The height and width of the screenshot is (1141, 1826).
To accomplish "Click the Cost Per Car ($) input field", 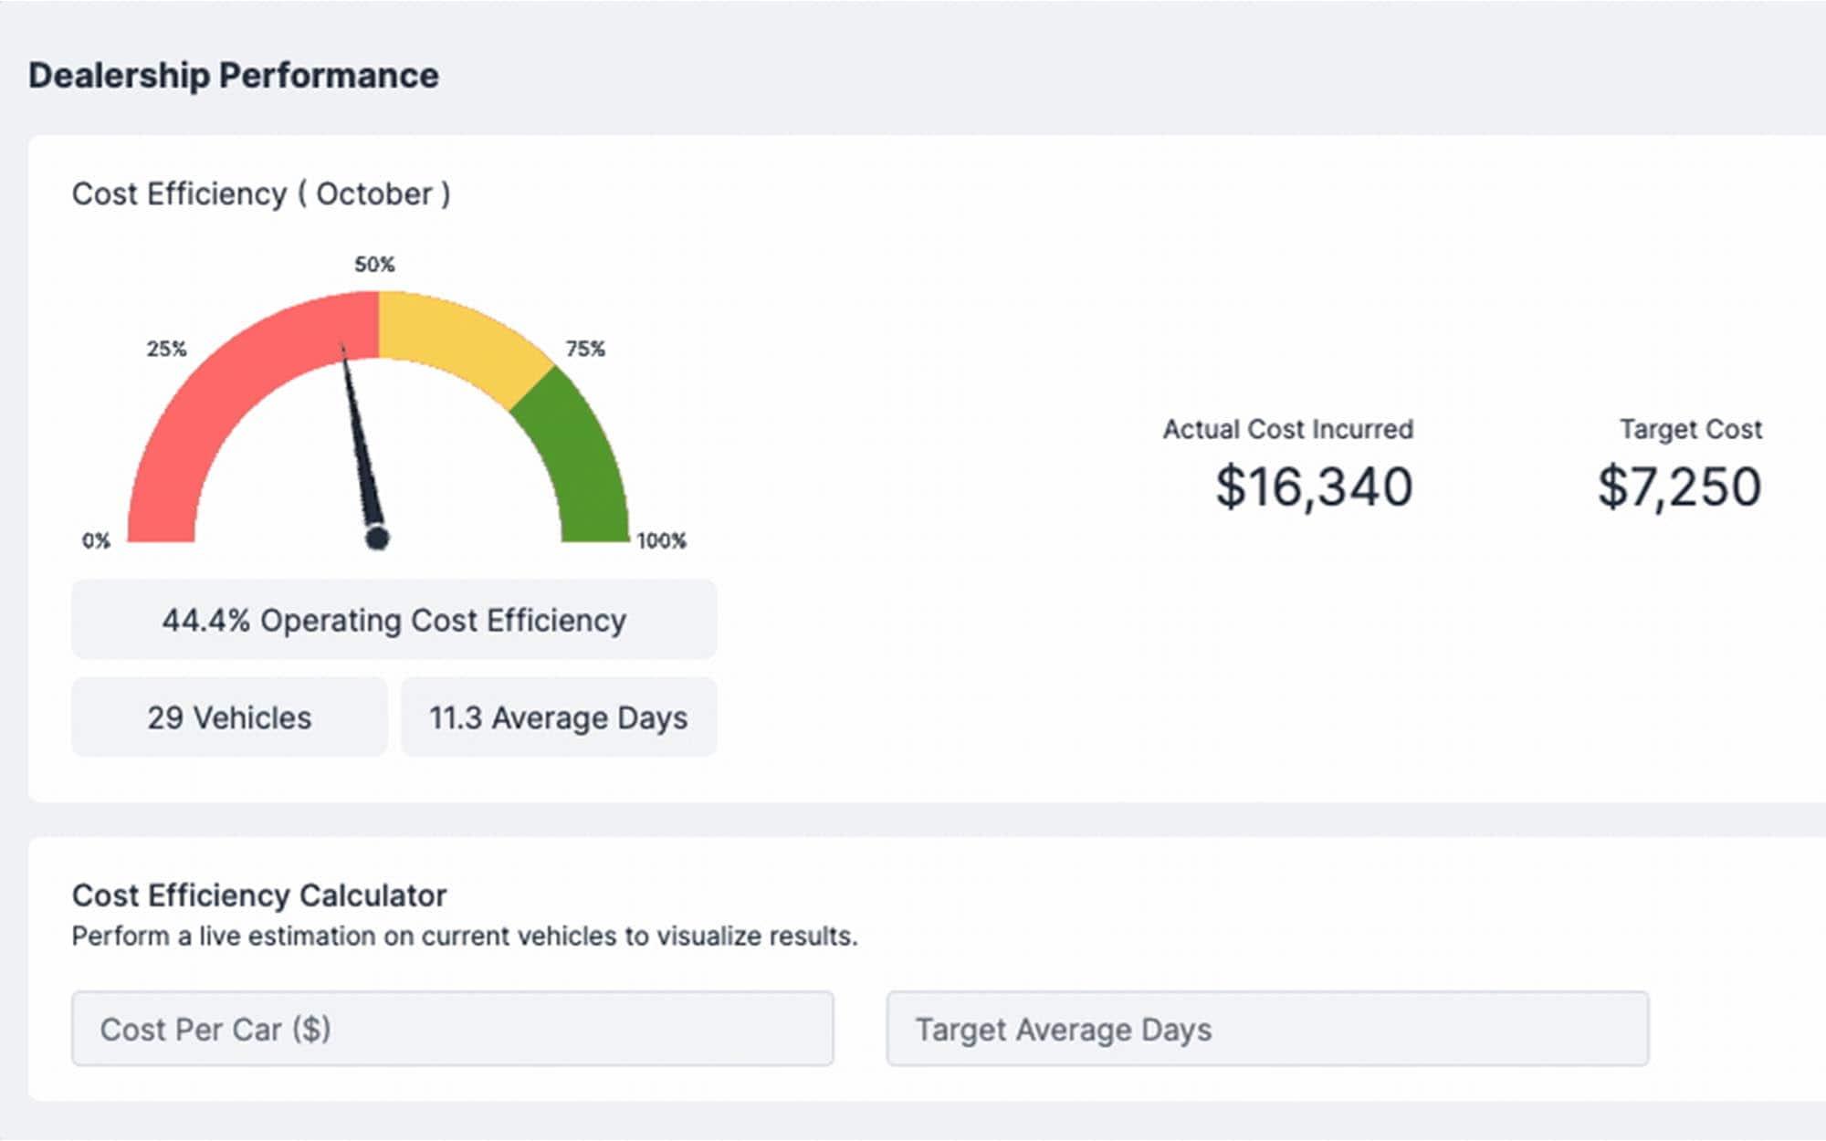I will tap(452, 1029).
